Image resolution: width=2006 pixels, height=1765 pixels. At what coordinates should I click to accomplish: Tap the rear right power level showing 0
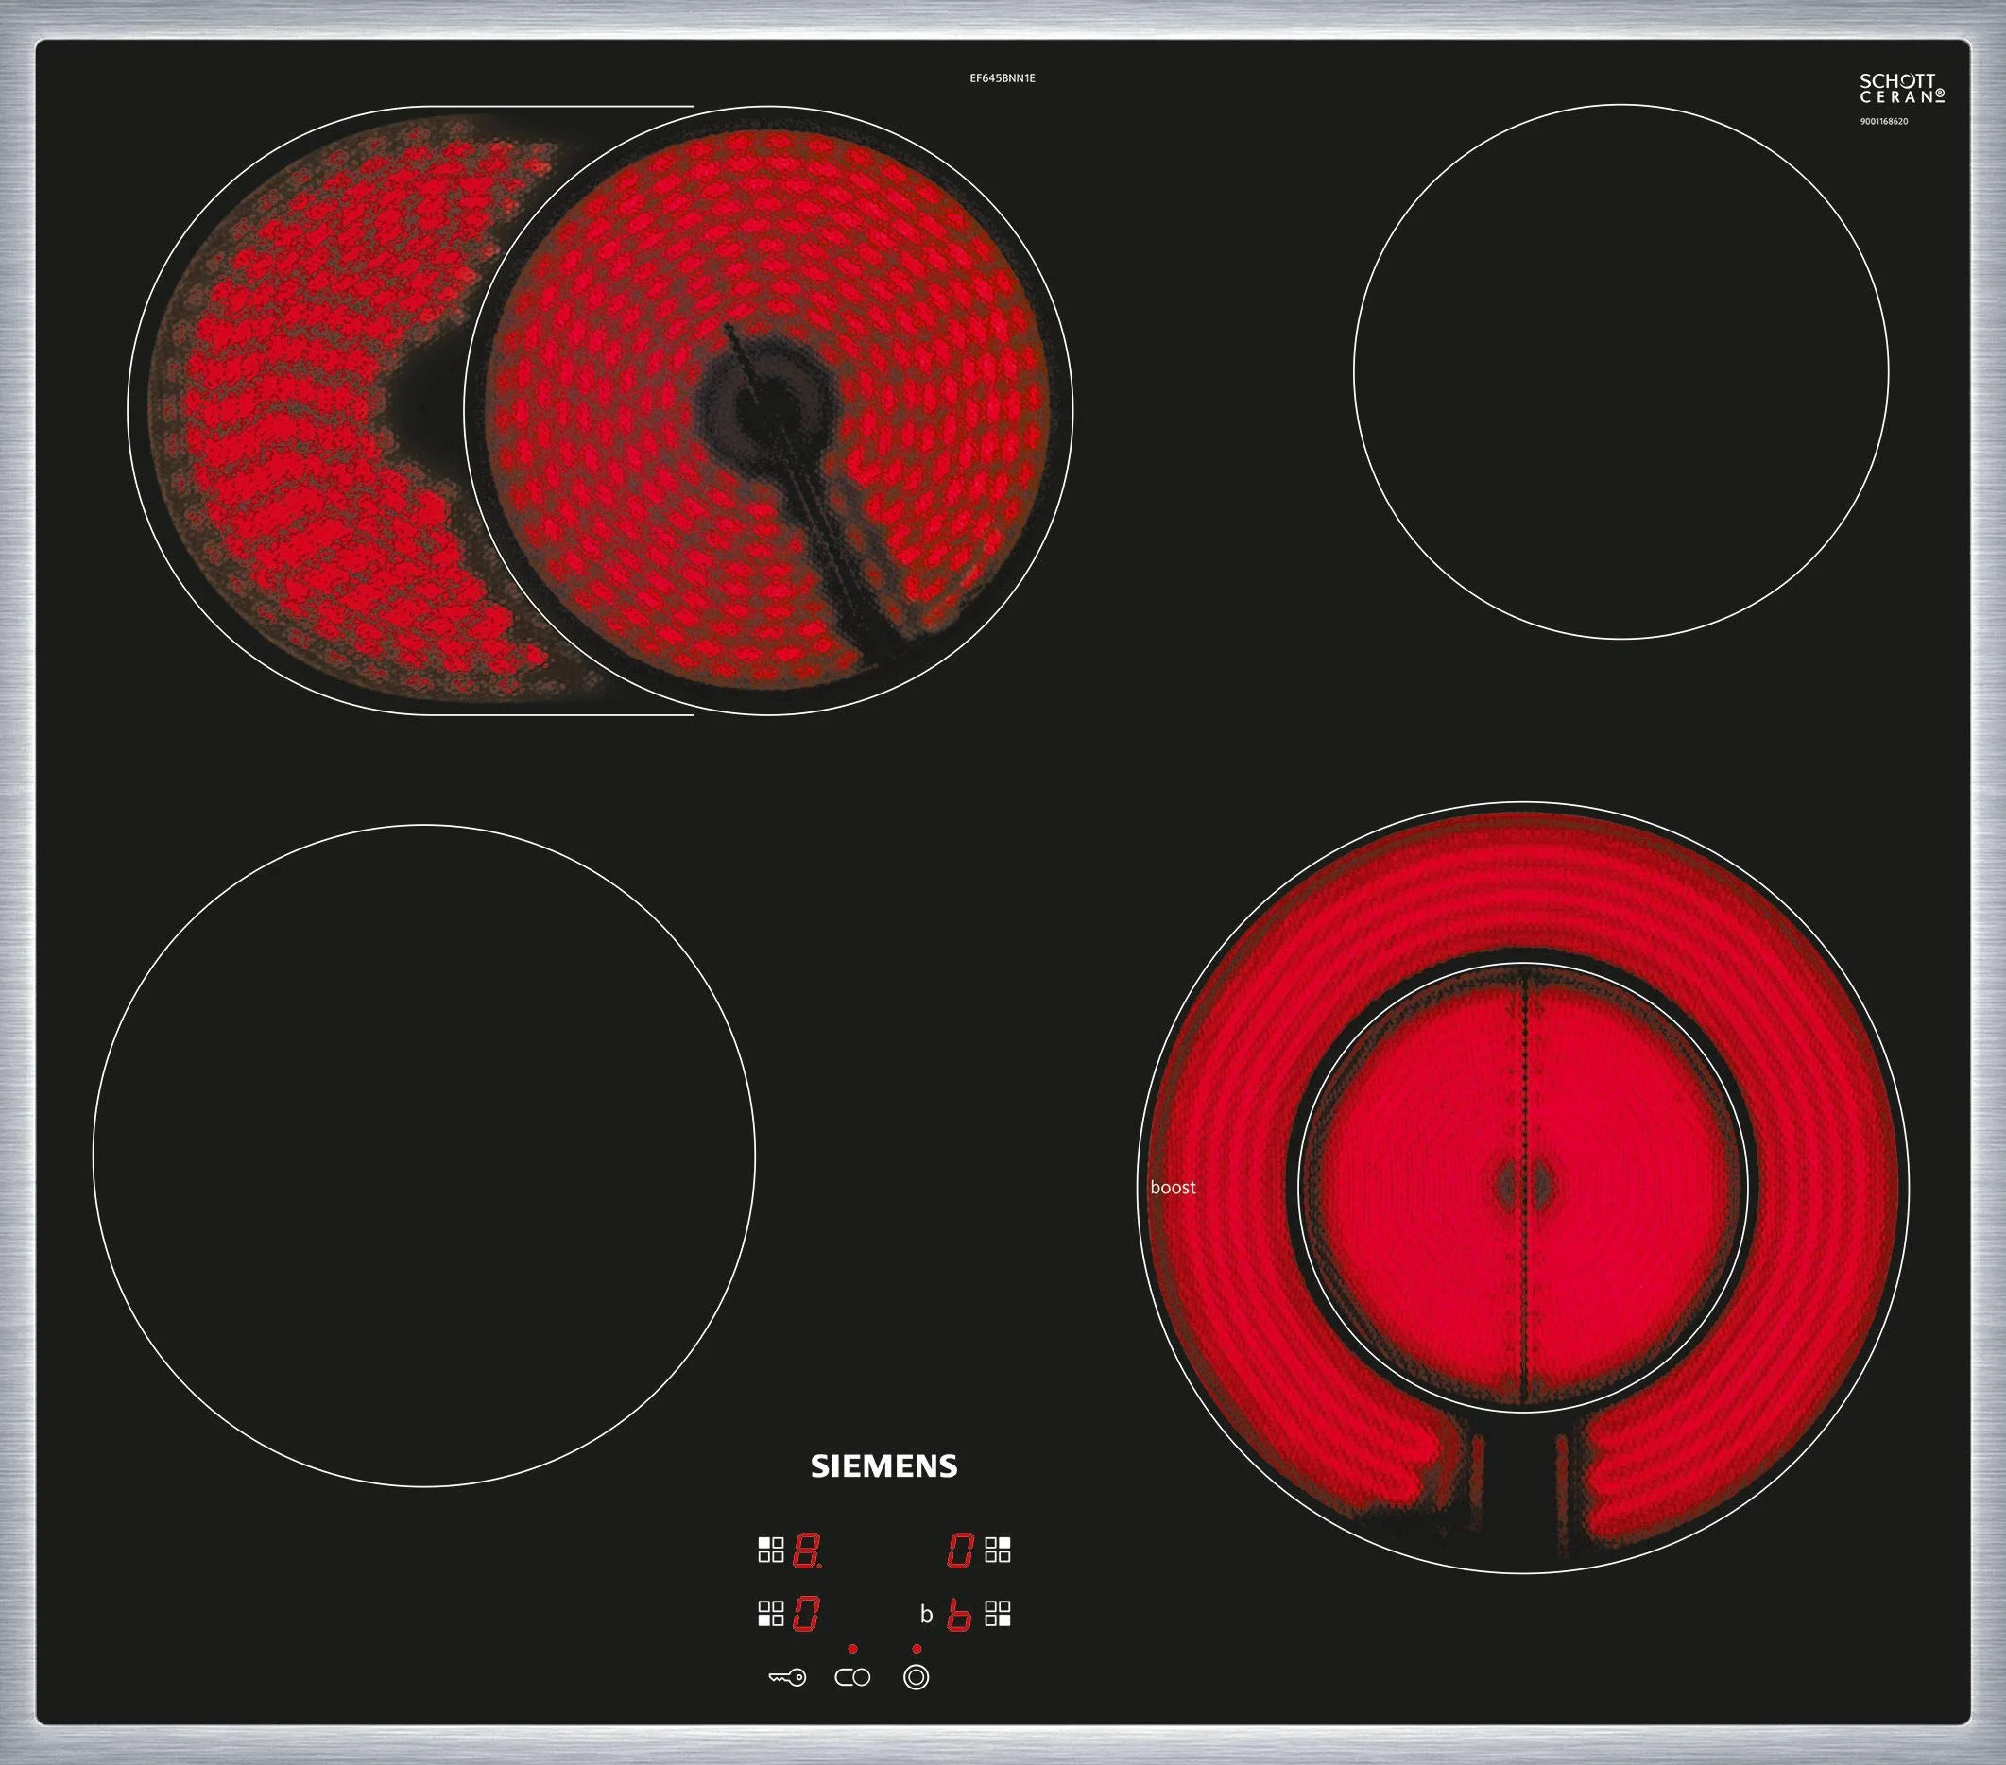pos(960,1550)
